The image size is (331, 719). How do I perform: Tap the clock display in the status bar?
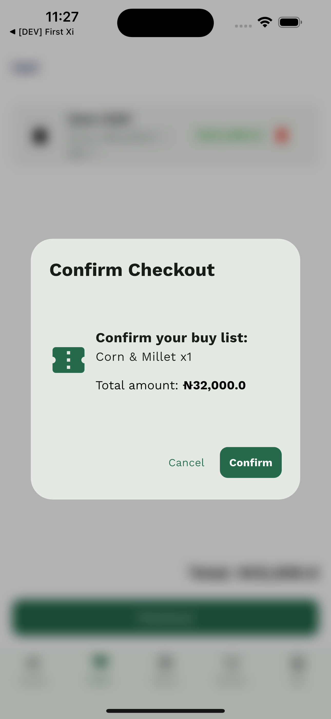pos(62,17)
